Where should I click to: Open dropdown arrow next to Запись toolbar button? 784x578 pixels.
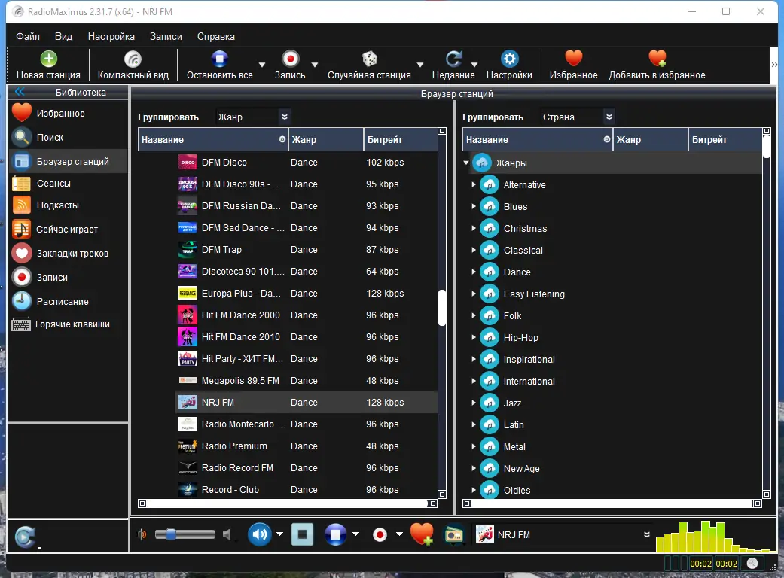point(315,65)
